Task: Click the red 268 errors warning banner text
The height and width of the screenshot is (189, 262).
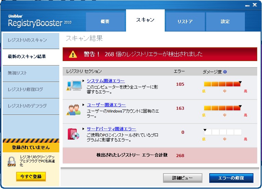Action: [143, 54]
